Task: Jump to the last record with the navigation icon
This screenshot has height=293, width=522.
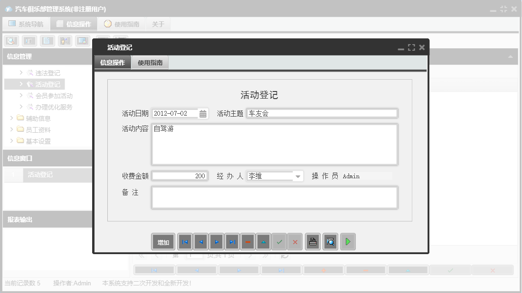Action: pos(232,241)
